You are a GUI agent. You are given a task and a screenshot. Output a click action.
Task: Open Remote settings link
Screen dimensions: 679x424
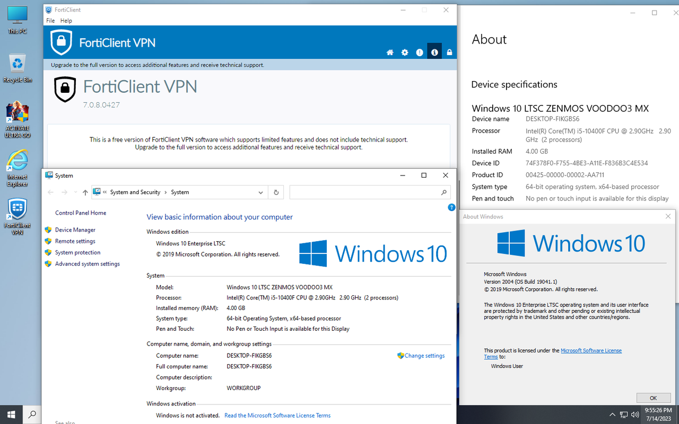tap(75, 241)
